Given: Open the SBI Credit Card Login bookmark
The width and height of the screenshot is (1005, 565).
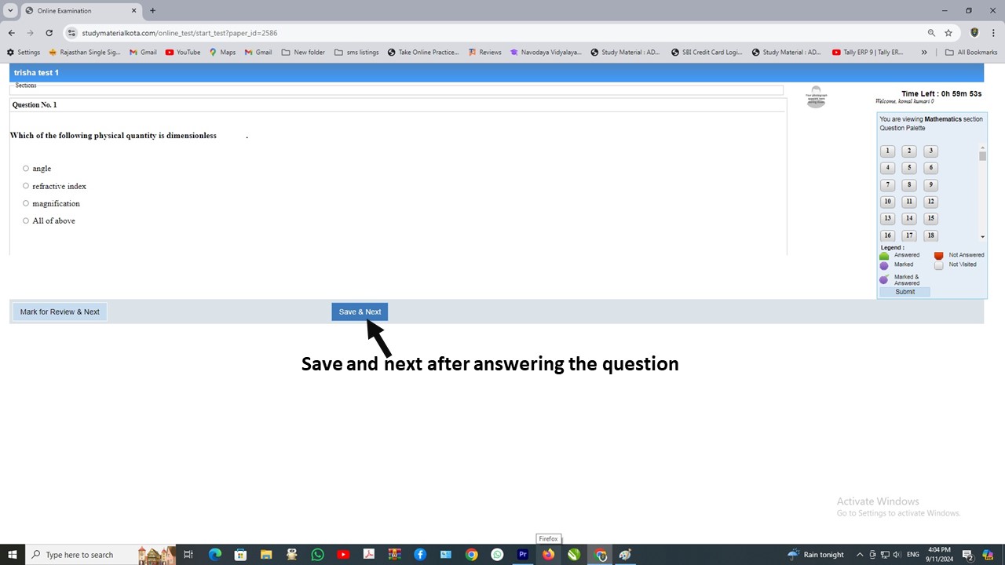Looking at the screenshot, I should pyautogui.click(x=707, y=52).
